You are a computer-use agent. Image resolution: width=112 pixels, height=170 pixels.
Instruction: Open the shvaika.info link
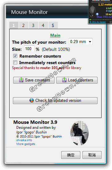(24, 140)
